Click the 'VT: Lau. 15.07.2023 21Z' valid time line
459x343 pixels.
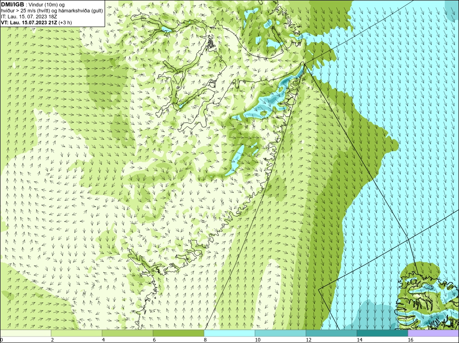pyautogui.click(x=36, y=22)
